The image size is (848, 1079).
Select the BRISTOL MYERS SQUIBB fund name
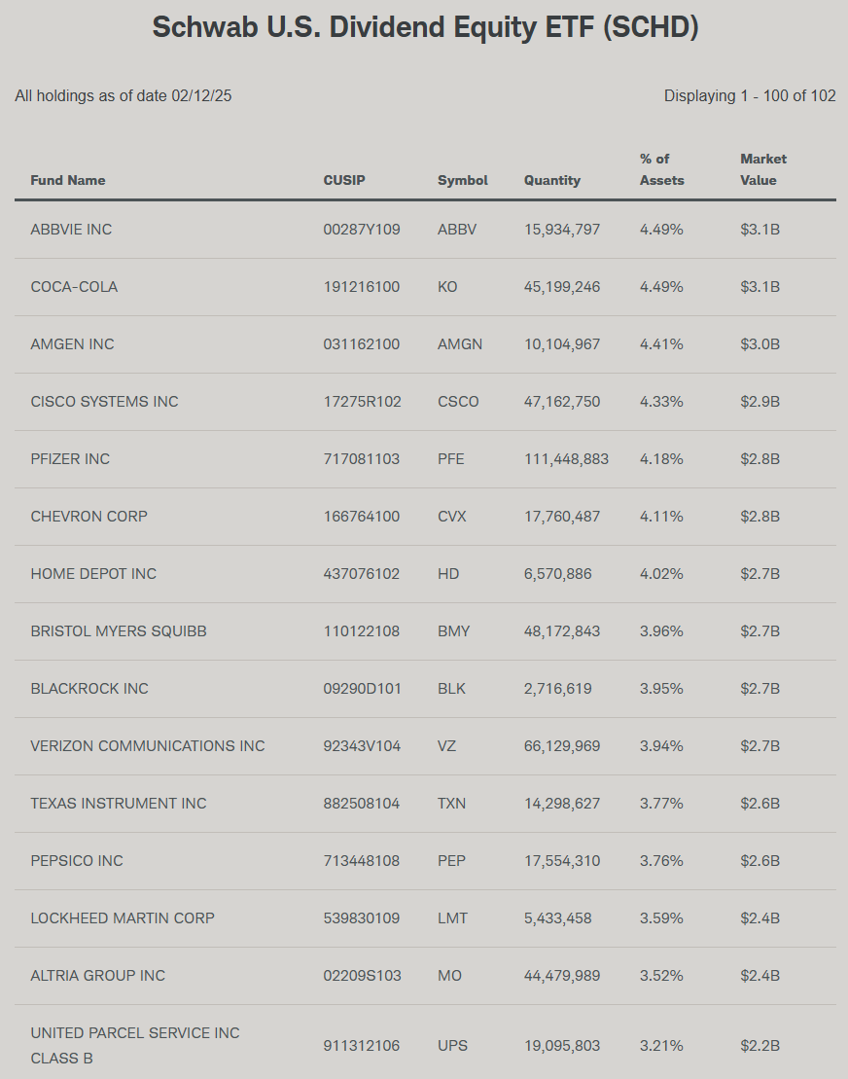click(119, 631)
